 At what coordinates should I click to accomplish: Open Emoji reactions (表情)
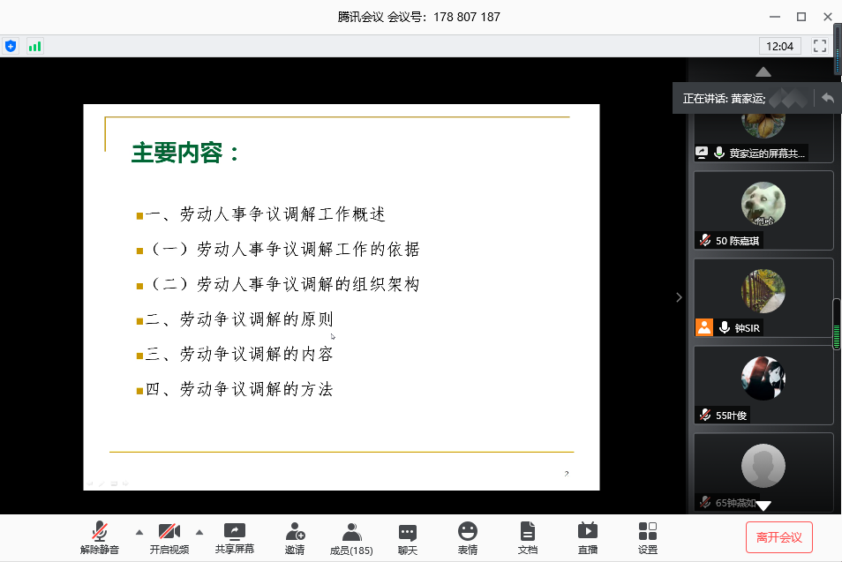click(467, 537)
